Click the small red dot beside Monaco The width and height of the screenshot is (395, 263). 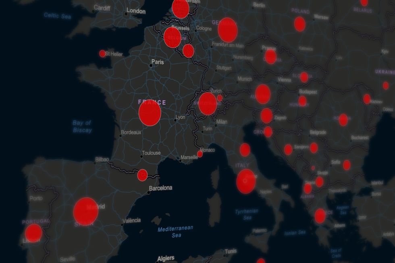tap(200, 154)
